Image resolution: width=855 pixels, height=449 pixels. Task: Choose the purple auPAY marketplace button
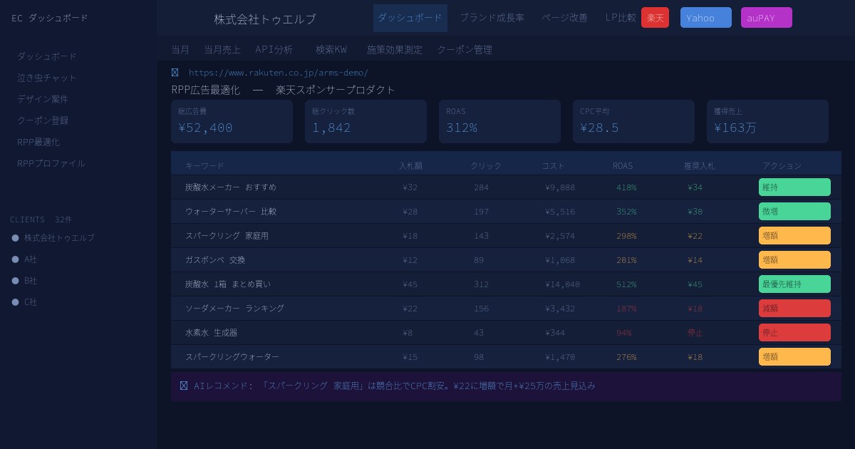pos(766,18)
